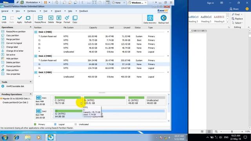
Task: Select the Format toolbar icon
Action: point(67,20)
